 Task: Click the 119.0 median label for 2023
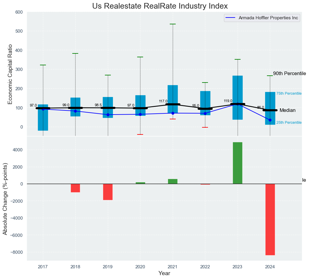coord(228,101)
